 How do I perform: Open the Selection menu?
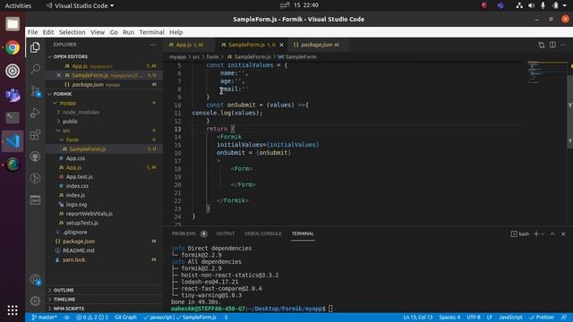coord(72,32)
